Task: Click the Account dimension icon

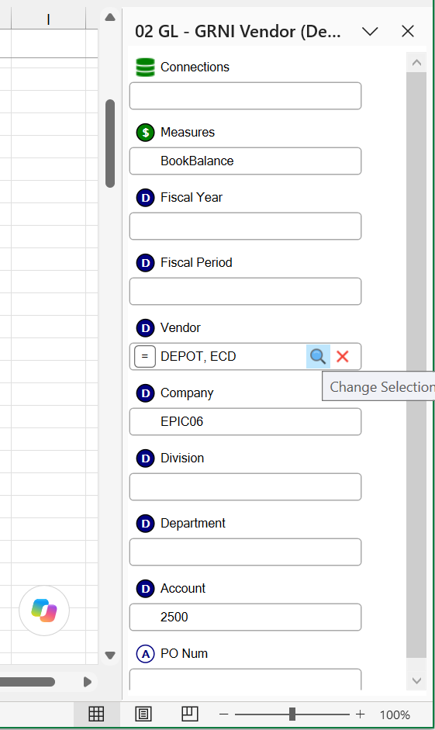Action: (x=145, y=589)
